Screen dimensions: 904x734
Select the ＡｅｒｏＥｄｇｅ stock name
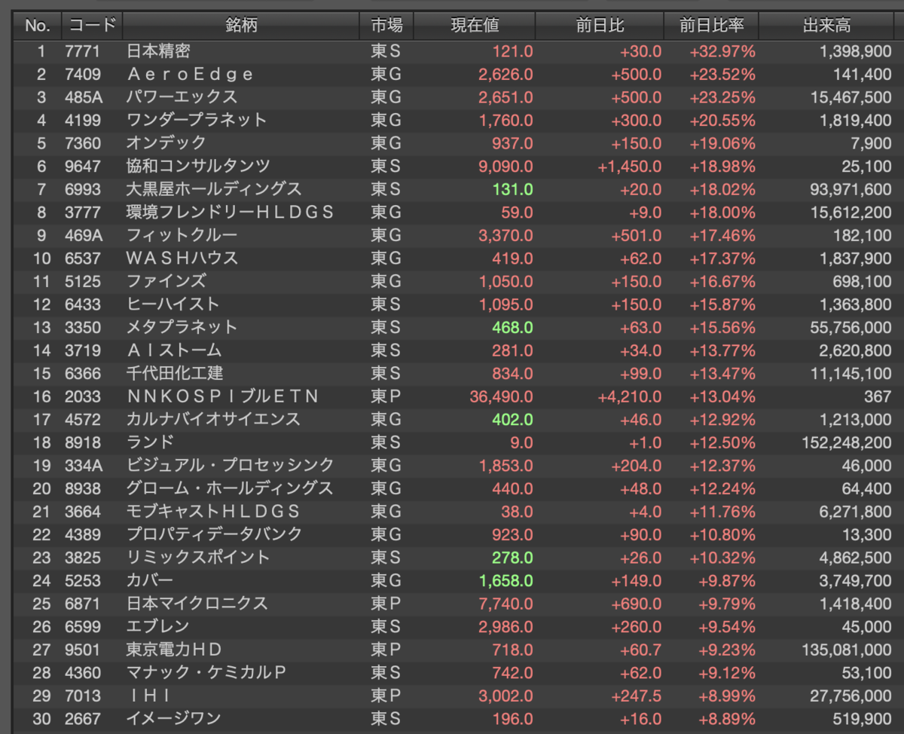click(190, 75)
